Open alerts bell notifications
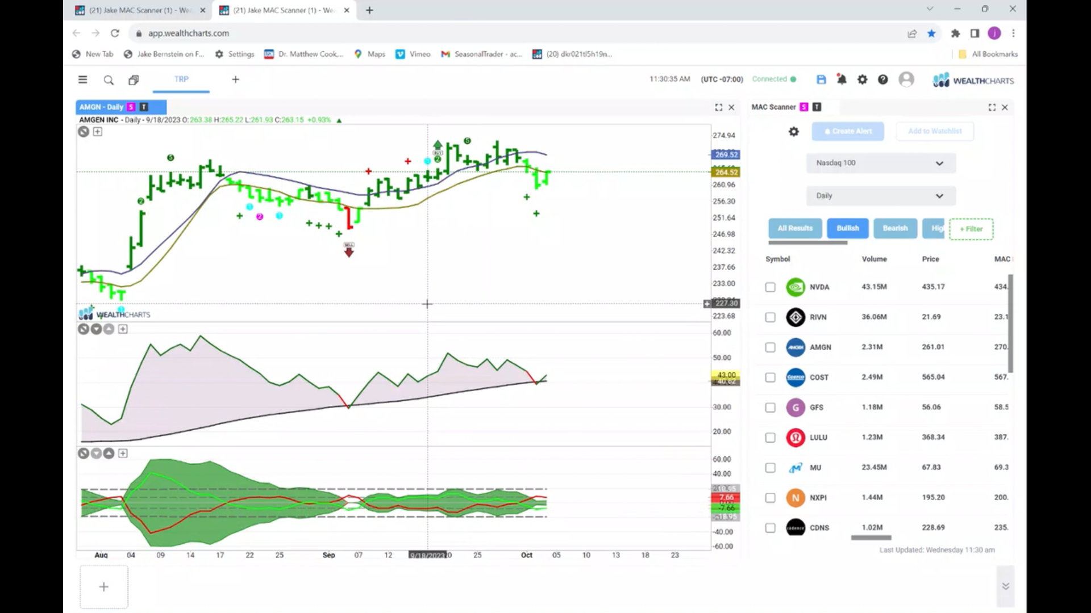 pos(842,79)
